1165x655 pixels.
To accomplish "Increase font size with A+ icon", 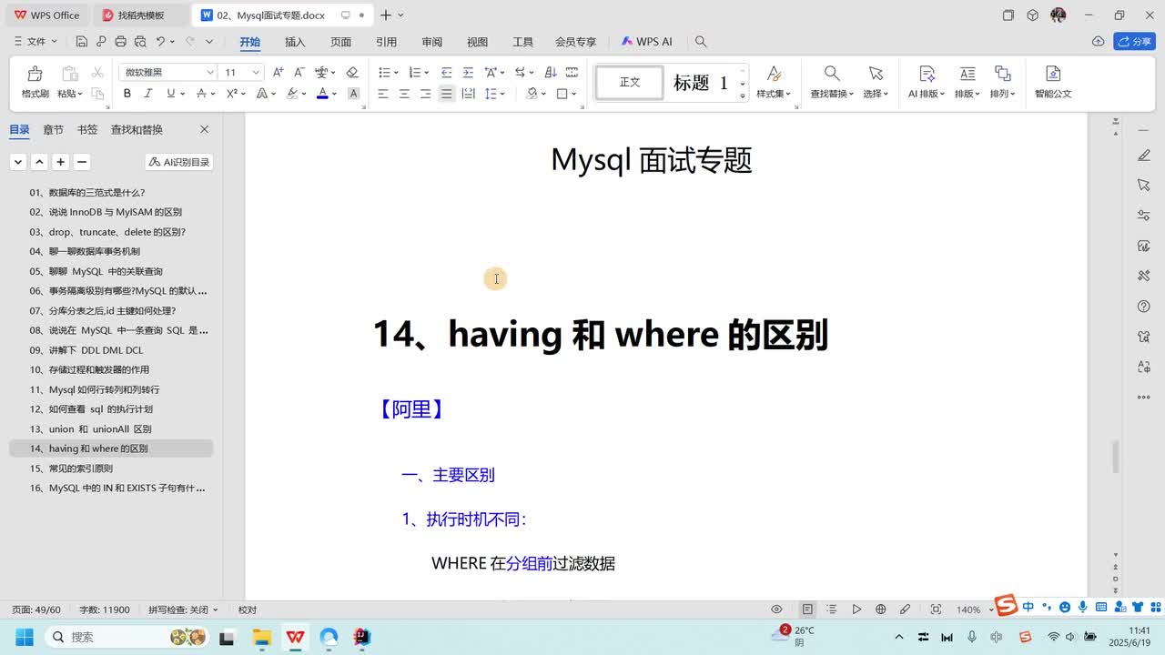I will 279,72.
